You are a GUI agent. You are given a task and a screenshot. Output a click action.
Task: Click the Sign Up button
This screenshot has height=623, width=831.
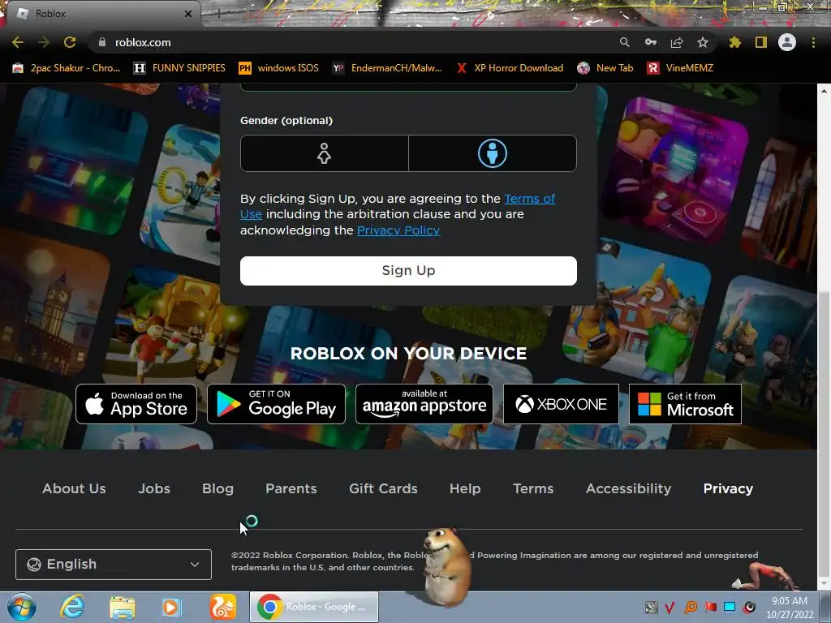[x=408, y=271]
